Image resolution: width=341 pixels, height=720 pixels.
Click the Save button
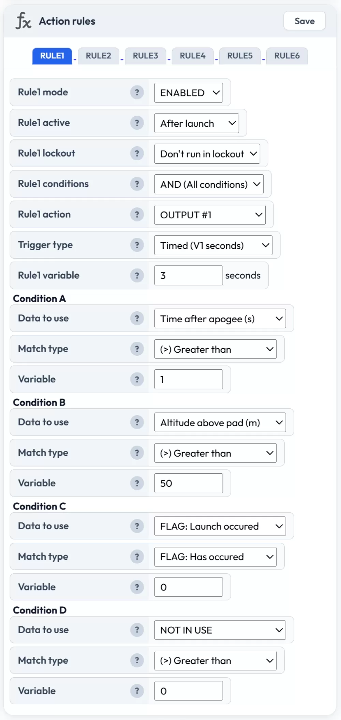[x=305, y=21]
